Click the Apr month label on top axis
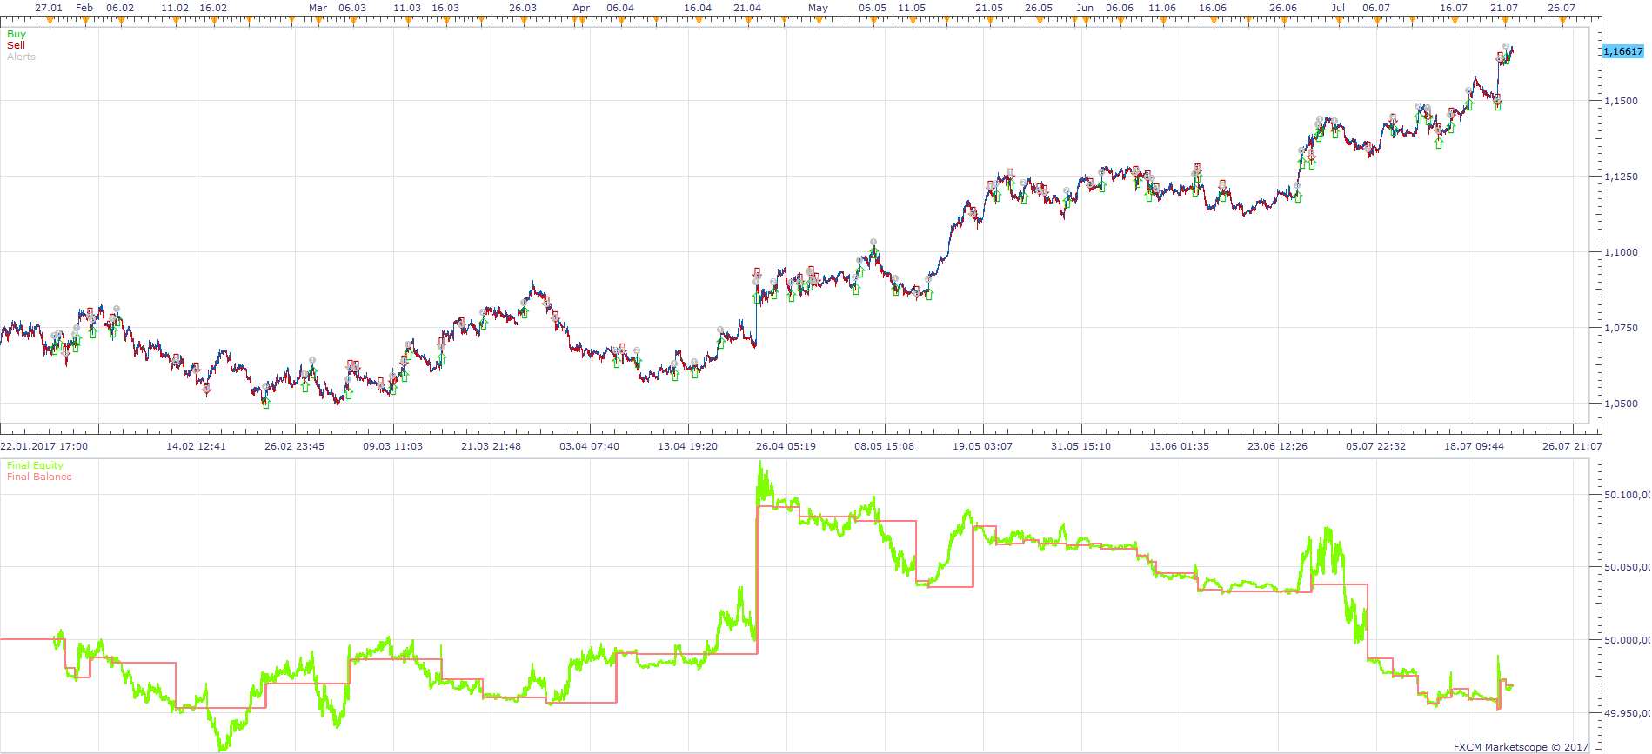 tap(581, 8)
